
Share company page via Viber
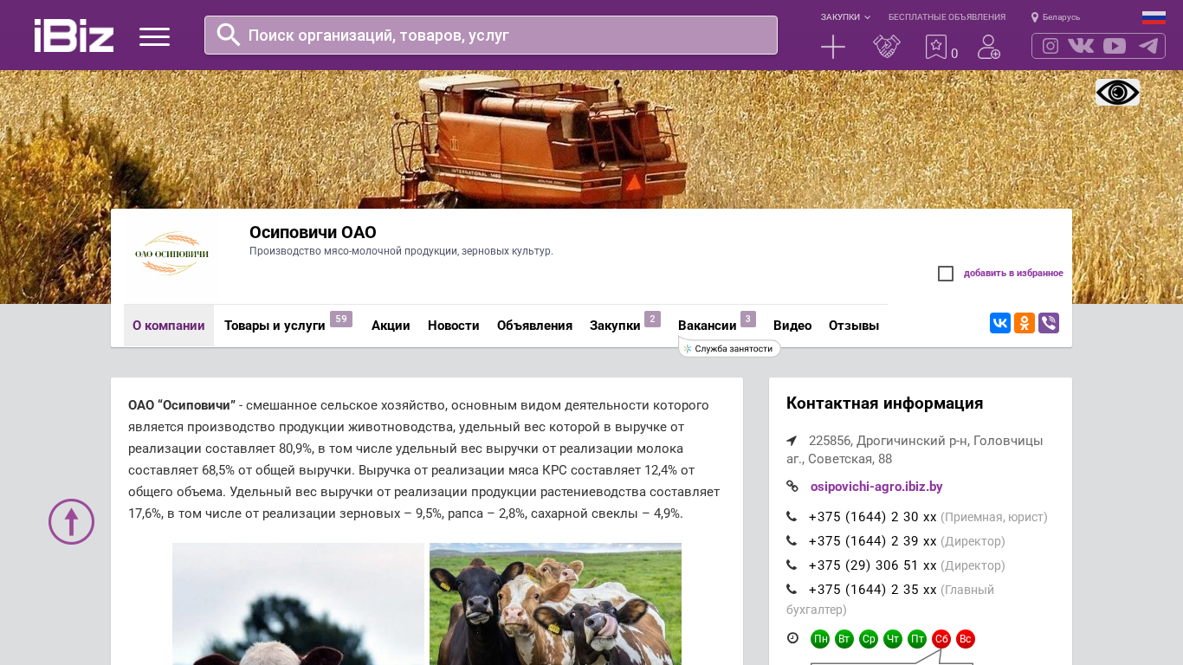click(1049, 323)
